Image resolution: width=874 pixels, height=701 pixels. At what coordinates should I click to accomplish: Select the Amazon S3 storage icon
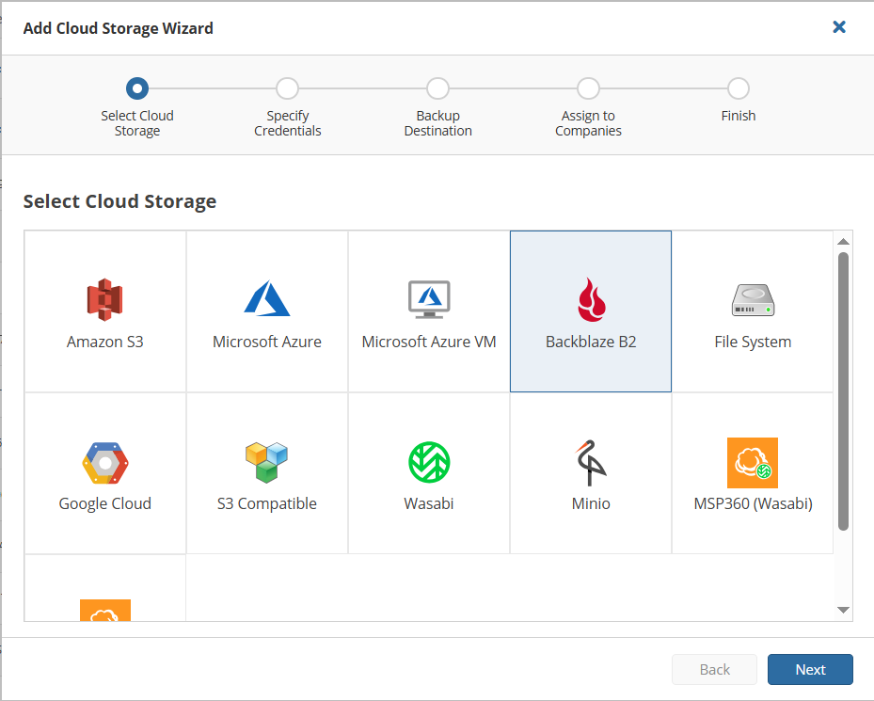pos(104,299)
